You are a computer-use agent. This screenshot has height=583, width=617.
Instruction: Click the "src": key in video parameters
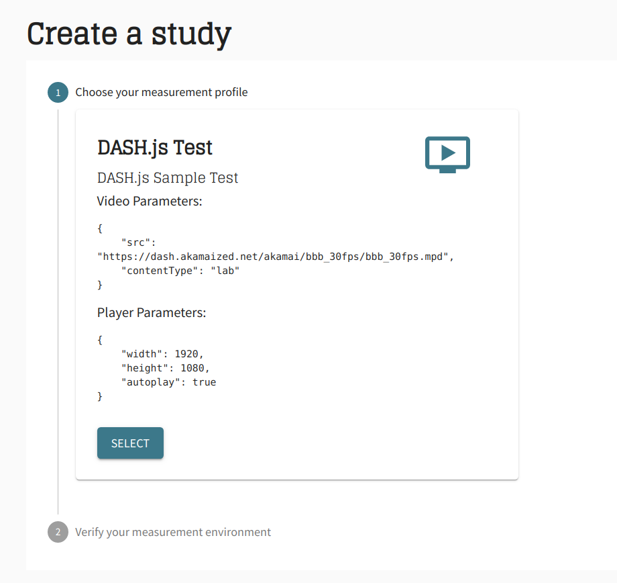[x=139, y=242]
